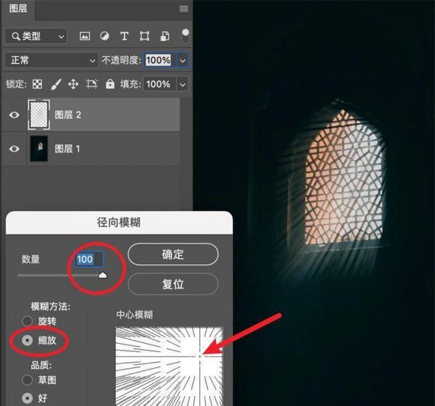Viewport: 435px width, 406px height.
Task: Click the 数量 amount slider handle
Action: click(103, 275)
